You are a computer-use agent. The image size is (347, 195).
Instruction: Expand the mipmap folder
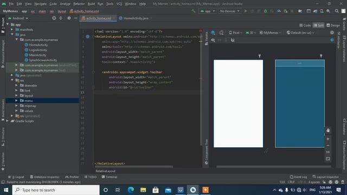click(x=16, y=106)
